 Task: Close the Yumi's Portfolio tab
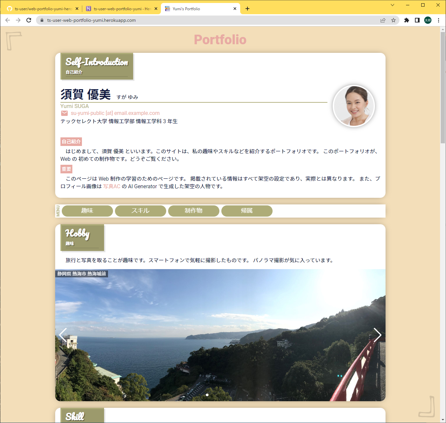coord(235,9)
